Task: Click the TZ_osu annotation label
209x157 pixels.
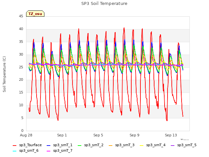Action: pos(35,14)
